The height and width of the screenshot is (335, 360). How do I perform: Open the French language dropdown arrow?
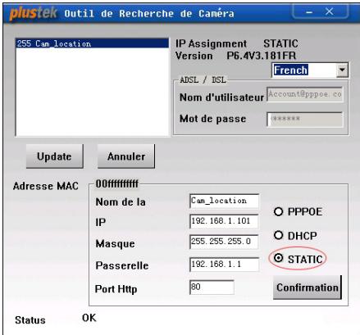[x=342, y=70]
